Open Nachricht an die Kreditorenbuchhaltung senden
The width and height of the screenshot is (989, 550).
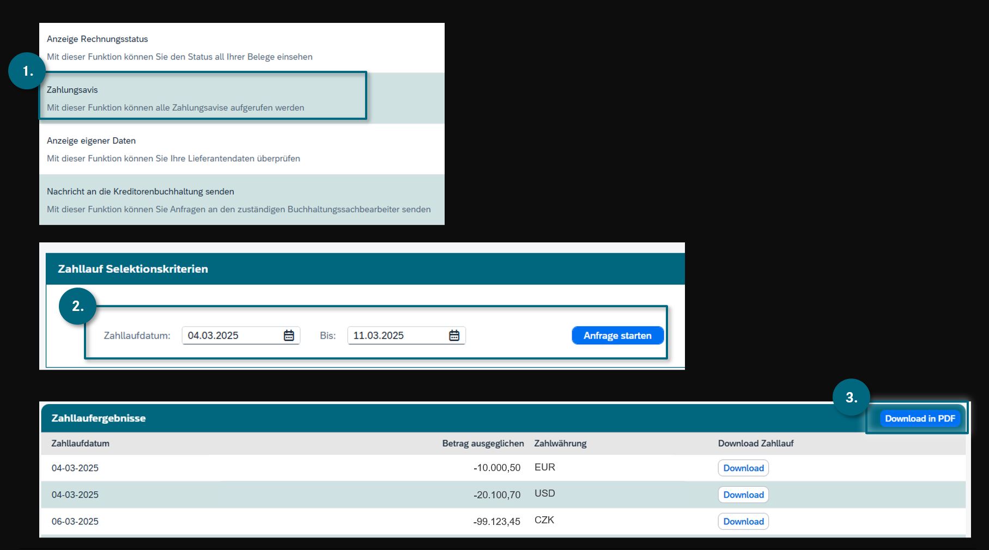[140, 192]
